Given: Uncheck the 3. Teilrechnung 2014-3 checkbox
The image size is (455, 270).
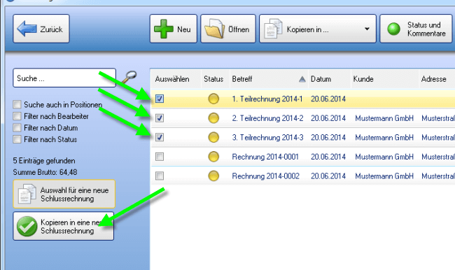Looking at the screenshot, I should [160, 137].
